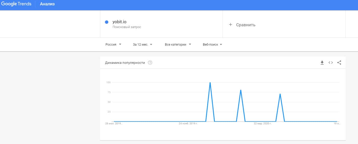The height and width of the screenshot is (144, 358).
Task: Click the 24 нояб. 2019 axis label
Action: pyautogui.click(x=188, y=124)
